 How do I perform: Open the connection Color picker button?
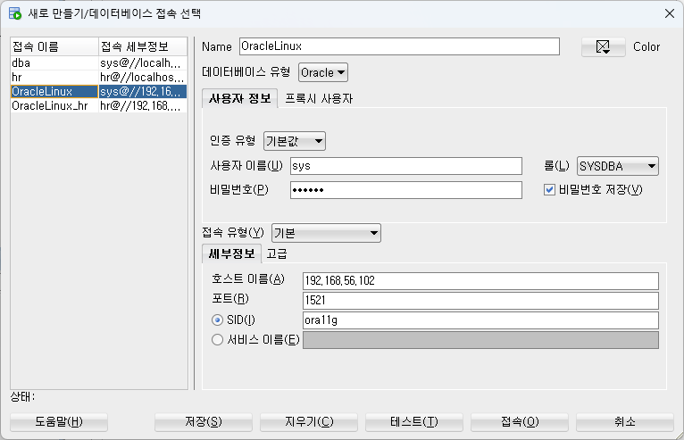(603, 46)
